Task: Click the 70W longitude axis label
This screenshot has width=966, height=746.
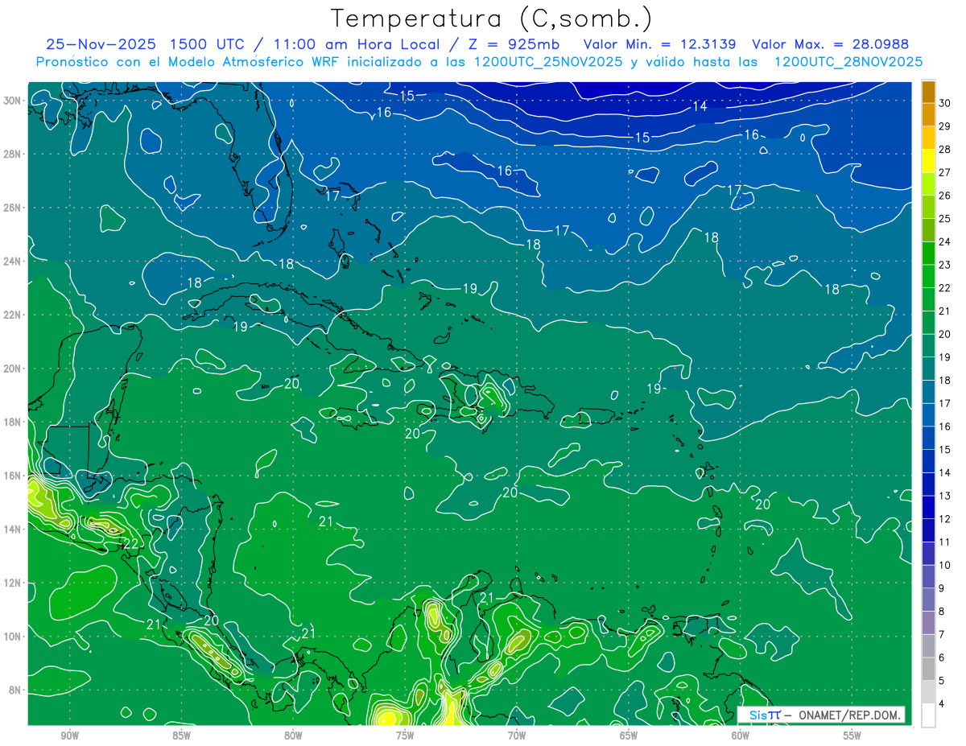Action: (517, 736)
